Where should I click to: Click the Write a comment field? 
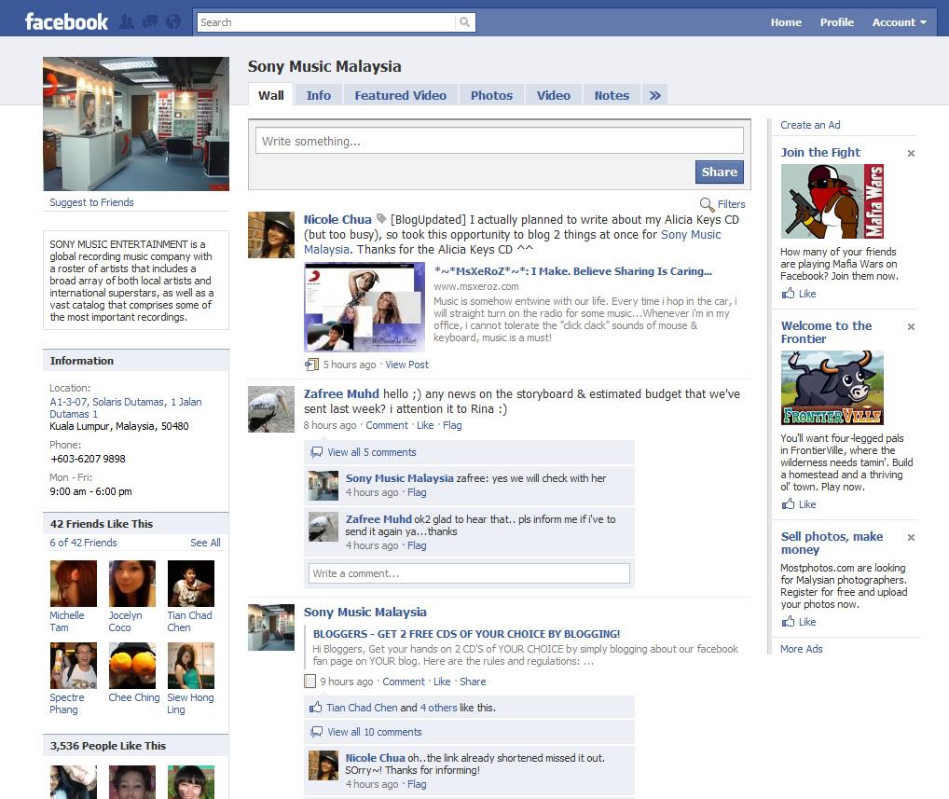[469, 573]
